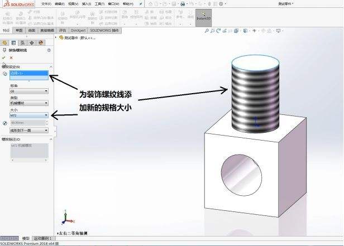Open the Reference Geometry tool

click(180, 15)
